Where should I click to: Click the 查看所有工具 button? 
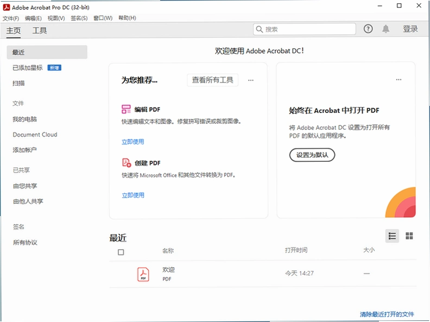coord(212,80)
